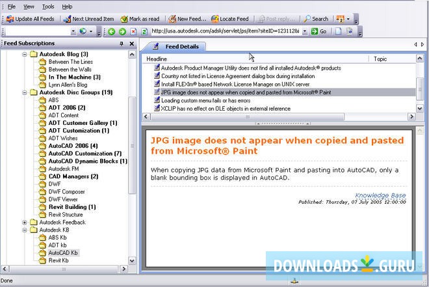The width and height of the screenshot is (429, 287).
Task: Select Lynn Allen's Blog feed
Action: (x=68, y=85)
